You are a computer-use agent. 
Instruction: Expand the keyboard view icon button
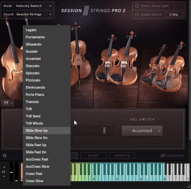click(8, 103)
